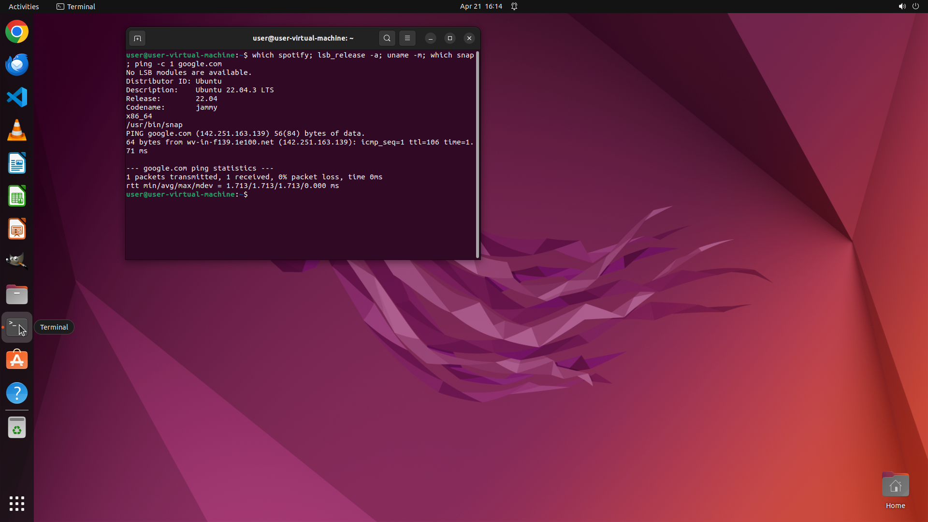Open the Files manager
928x522 pixels.
coord(17,294)
